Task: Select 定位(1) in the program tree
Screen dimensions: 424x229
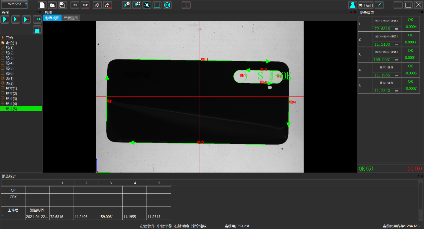Action: click(11, 43)
